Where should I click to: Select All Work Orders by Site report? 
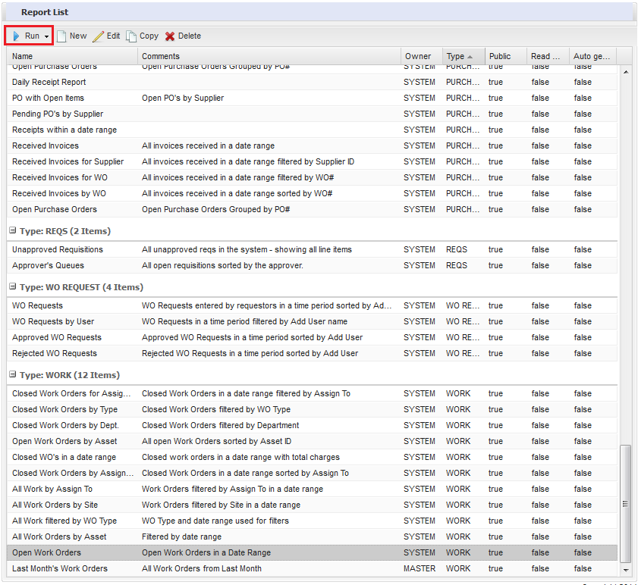312,504
